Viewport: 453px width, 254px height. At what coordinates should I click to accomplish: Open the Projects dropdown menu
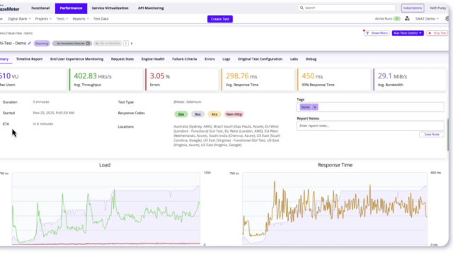43,19
